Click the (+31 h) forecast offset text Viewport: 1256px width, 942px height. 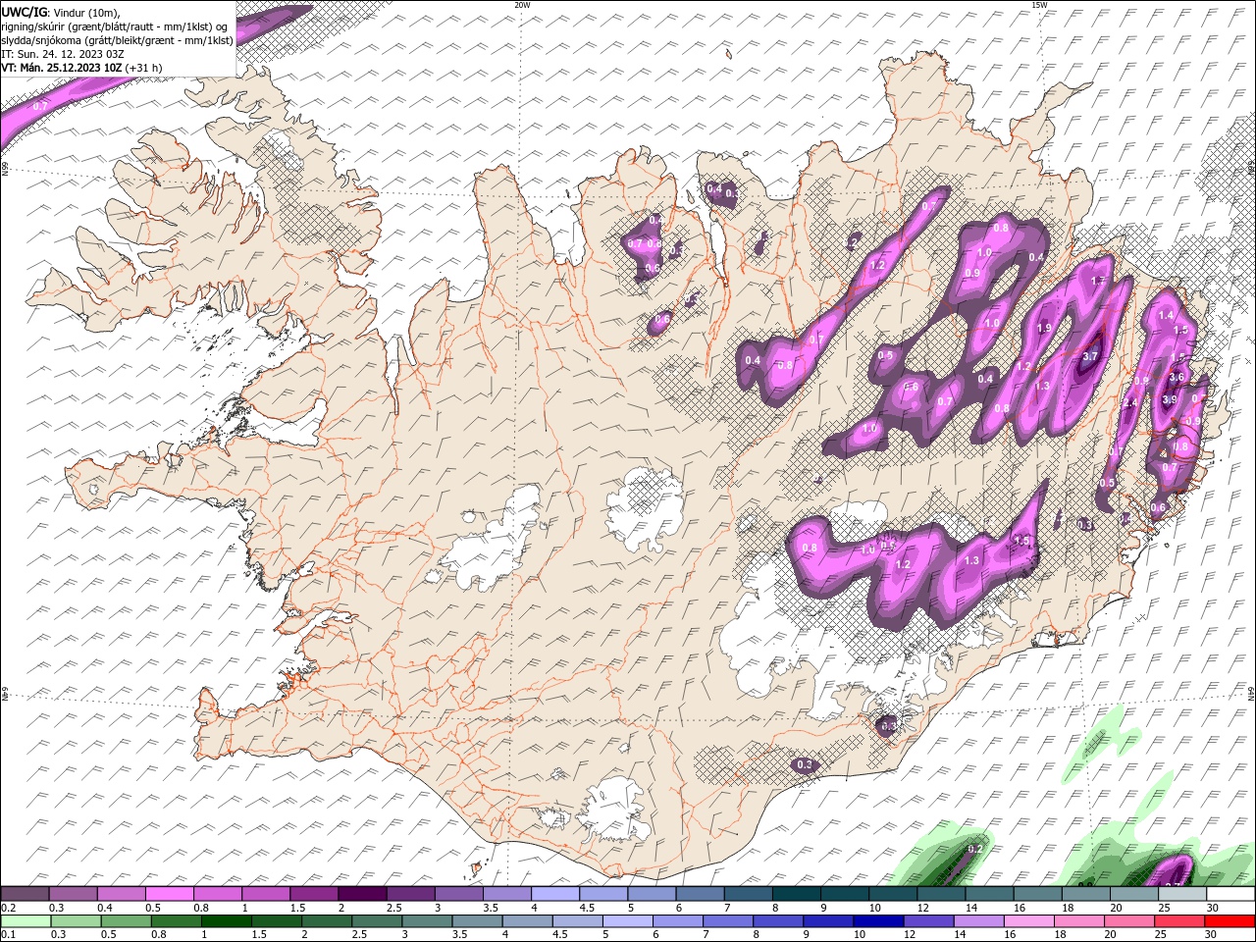[x=144, y=68]
